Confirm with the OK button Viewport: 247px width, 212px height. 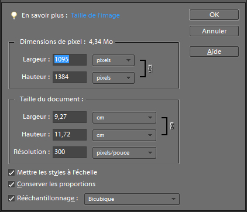coord(214,15)
